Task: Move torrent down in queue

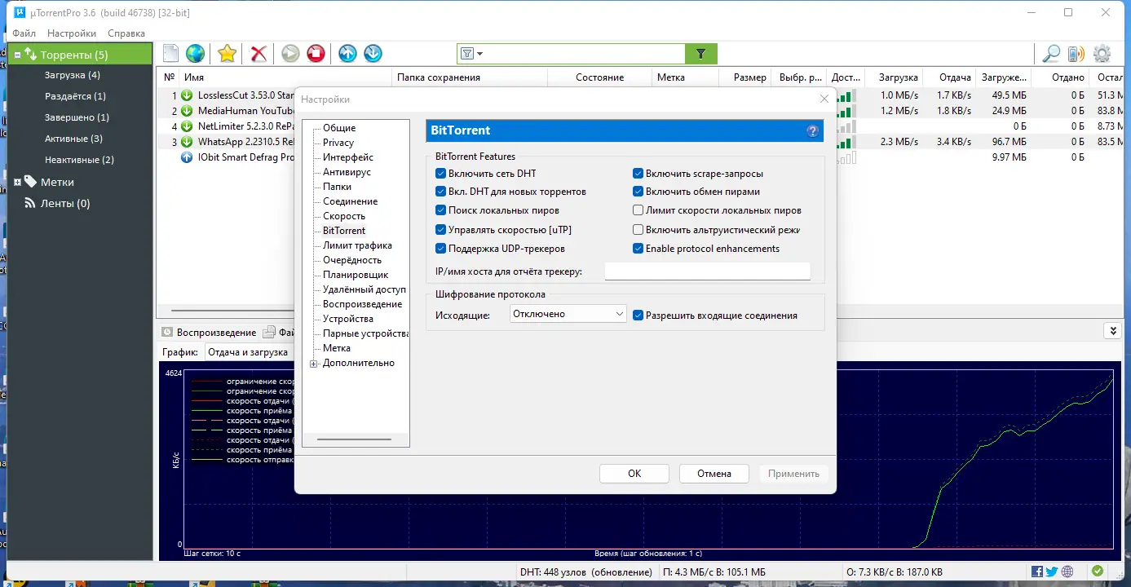Action: 372,53
